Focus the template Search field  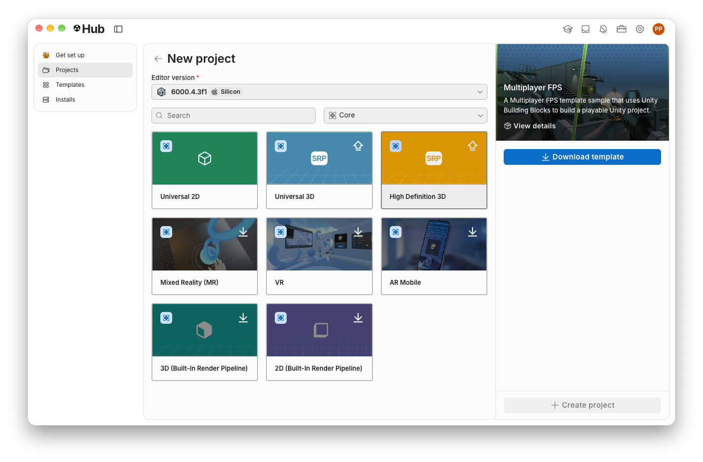[233, 115]
